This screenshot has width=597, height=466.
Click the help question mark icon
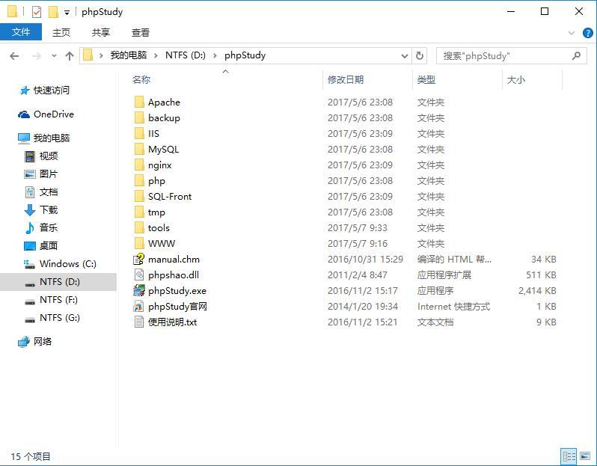tap(587, 33)
